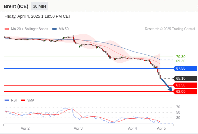Select the red 63.50 support tag

185,85
